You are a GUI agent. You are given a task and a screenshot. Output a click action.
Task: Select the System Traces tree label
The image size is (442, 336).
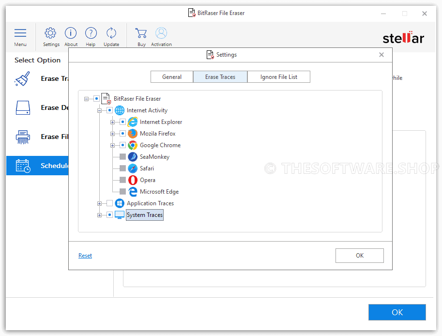tap(145, 215)
